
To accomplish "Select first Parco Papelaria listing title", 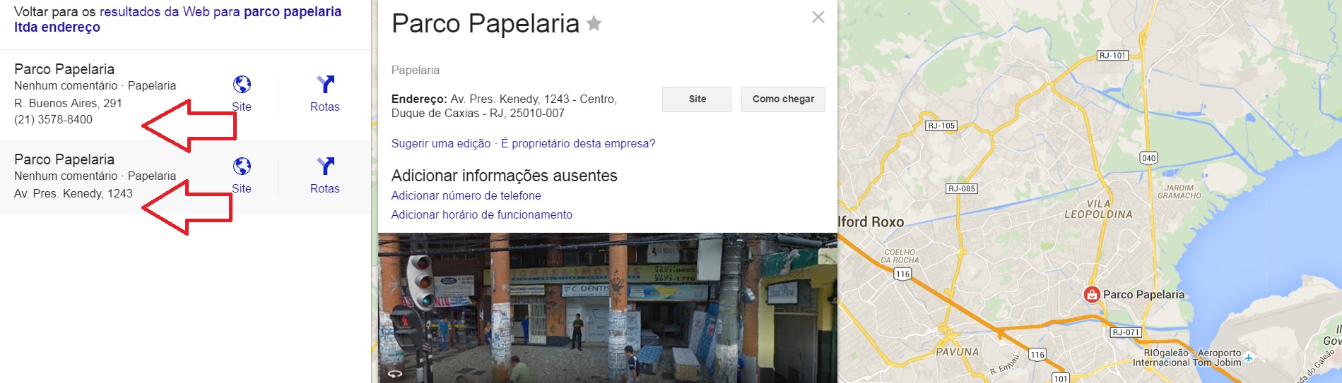I will click(64, 69).
